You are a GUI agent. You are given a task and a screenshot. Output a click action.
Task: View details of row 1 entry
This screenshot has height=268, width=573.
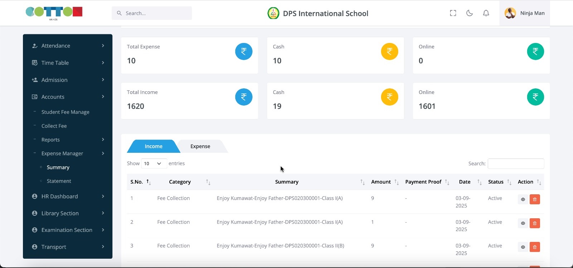click(x=523, y=199)
